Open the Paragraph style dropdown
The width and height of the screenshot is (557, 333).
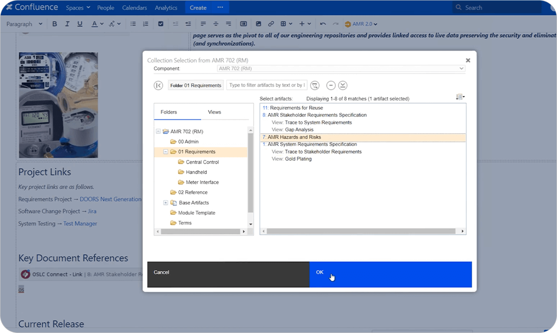pos(24,23)
